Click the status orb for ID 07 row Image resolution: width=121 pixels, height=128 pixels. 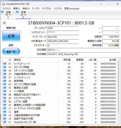[x=5, y=77]
